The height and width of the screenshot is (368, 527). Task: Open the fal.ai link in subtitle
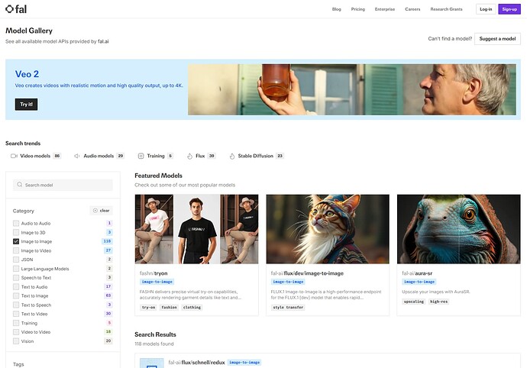(103, 41)
